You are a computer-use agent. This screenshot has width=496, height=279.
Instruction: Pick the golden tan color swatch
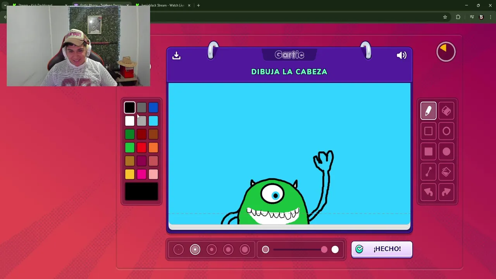click(x=130, y=161)
